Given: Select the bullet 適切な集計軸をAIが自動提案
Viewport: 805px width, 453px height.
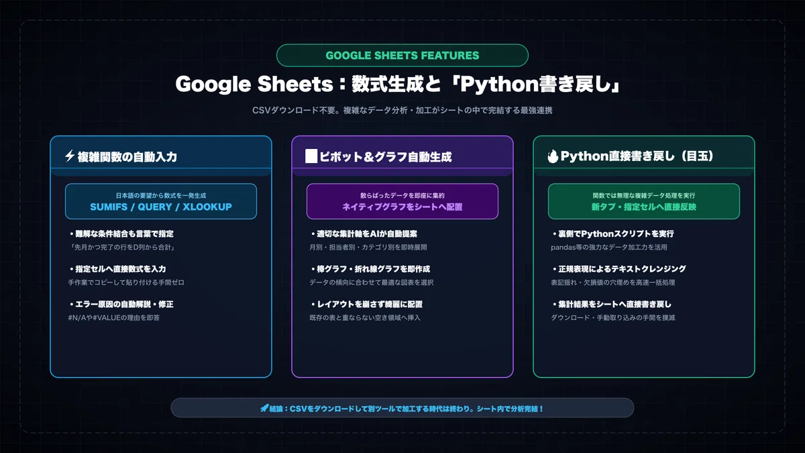Looking at the screenshot, I should point(366,234).
